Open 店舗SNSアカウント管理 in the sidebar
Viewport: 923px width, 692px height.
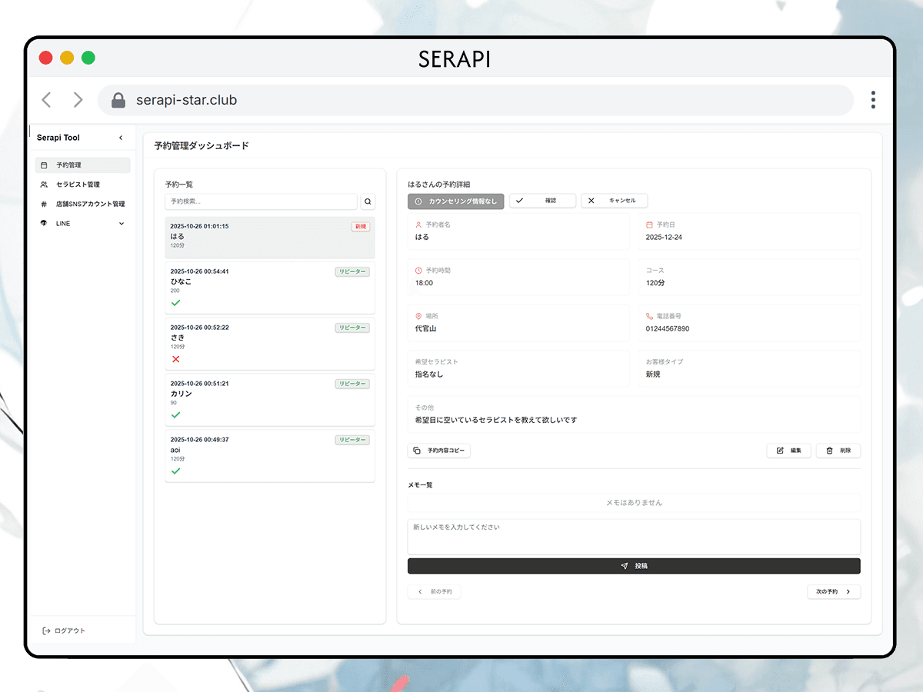click(x=82, y=204)
